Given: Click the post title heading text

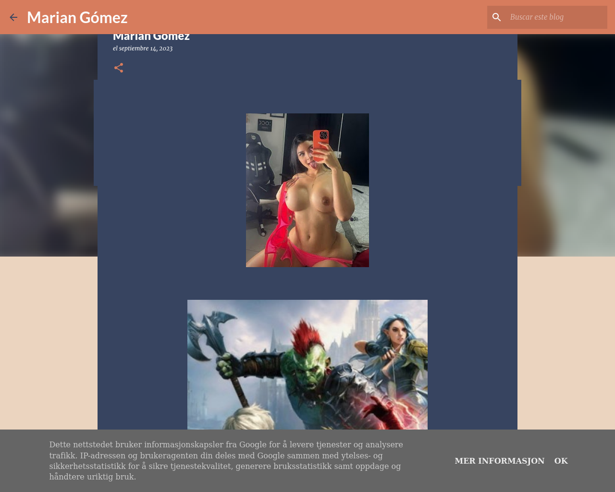Looking at the screenshot, I should click(151, 37).
